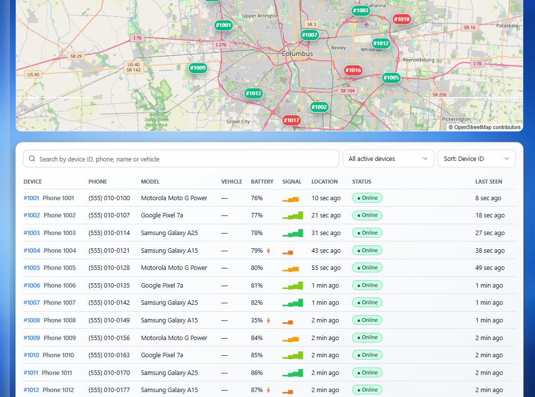Click Online status badge for Phone 1002
535x397 pixels.
pos(367,215)
